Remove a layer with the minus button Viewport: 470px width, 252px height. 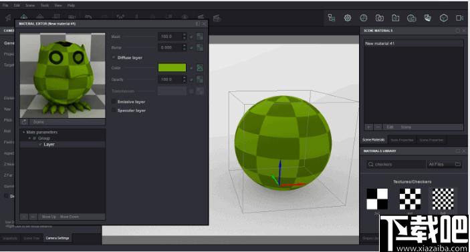(x=33, y=217)
